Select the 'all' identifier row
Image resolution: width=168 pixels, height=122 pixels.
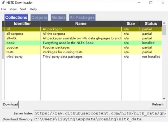(82, 29)
